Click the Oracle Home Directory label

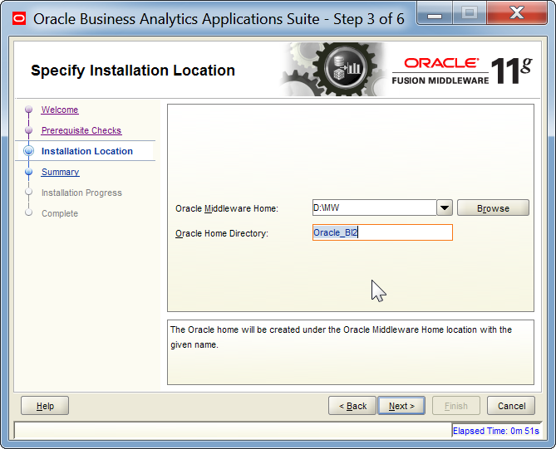click(222, 234)
